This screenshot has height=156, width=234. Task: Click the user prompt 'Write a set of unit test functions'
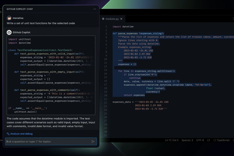(41, 23)
